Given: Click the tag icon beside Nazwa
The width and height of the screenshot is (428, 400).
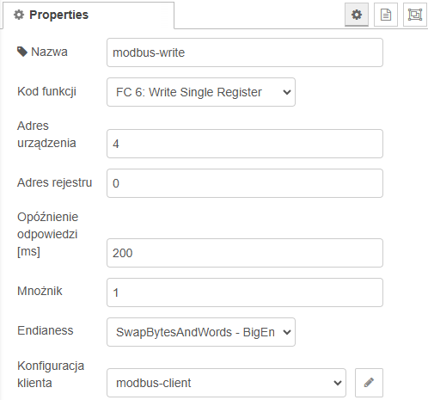Looking at the screenshot, I should [x=22, y=52].
